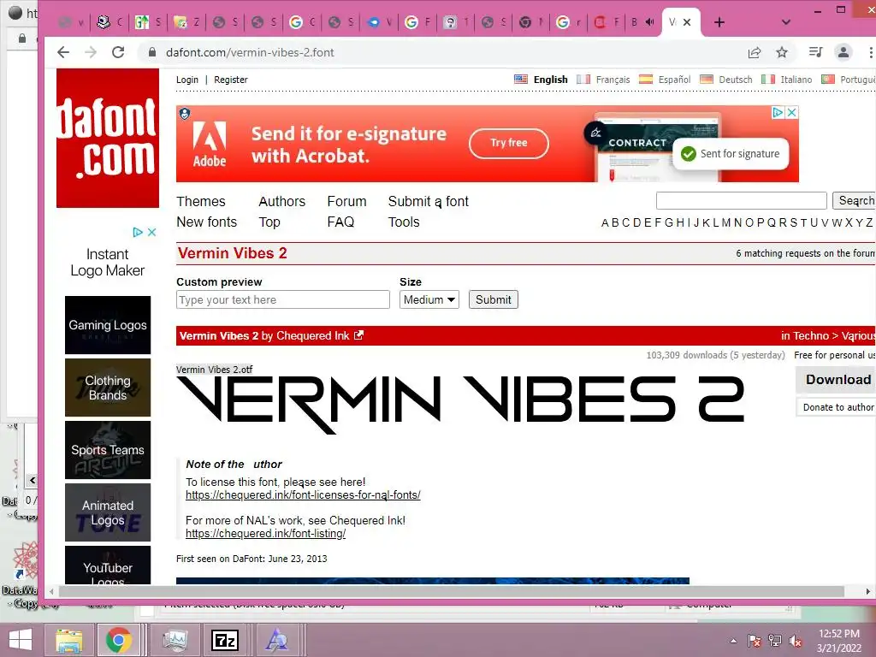Close the active Vermin Vibes tab
Viewport: 876px width, 657px height.
coord(687,22)
